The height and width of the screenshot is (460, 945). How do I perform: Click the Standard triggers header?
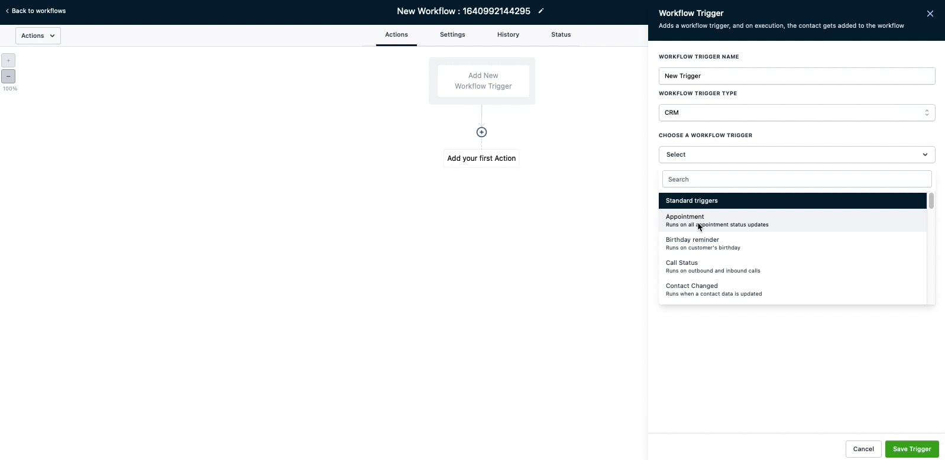point(792,200)
